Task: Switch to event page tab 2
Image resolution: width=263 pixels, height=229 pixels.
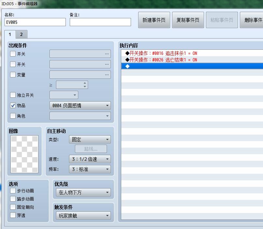Action: (x=21, y=35)
